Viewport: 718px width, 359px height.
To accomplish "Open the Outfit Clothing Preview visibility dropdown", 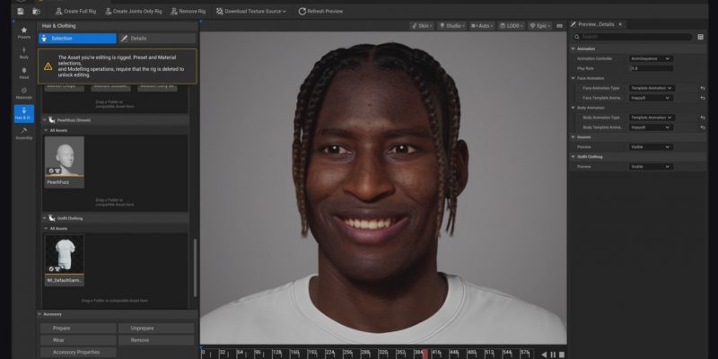I will (x=651, y=167).
